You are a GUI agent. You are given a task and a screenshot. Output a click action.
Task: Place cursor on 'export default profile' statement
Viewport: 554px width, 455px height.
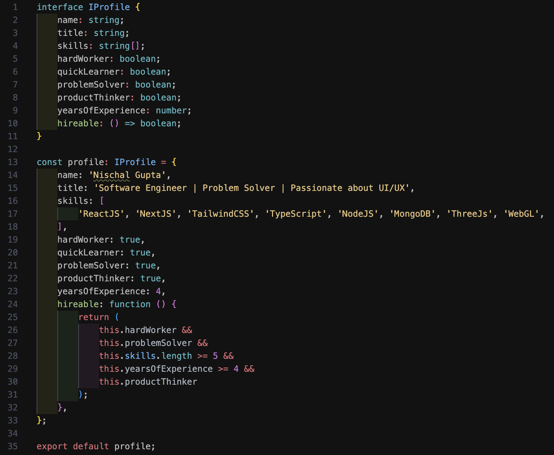click(x=96, y=446)
